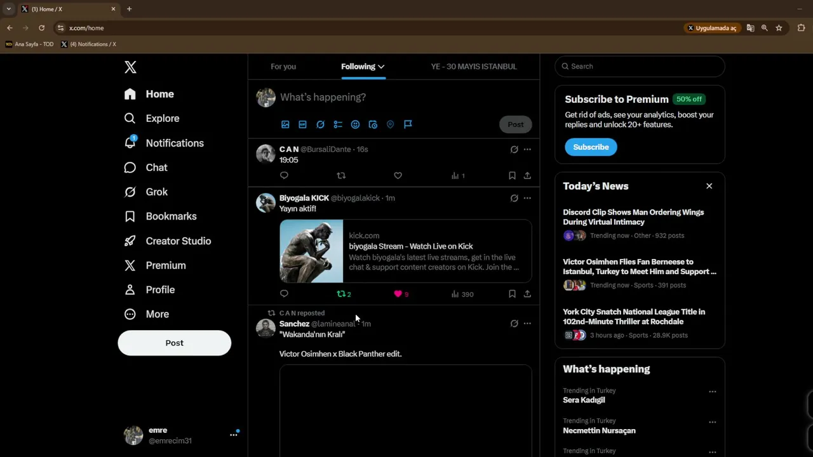Image resolution: width=813 pixels, height=457 pixels.
Task: Open options for Sera Kadıgil trend
Action: 712,392
